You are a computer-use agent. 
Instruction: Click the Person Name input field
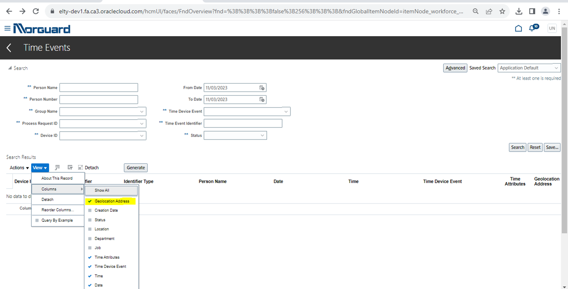98,88
